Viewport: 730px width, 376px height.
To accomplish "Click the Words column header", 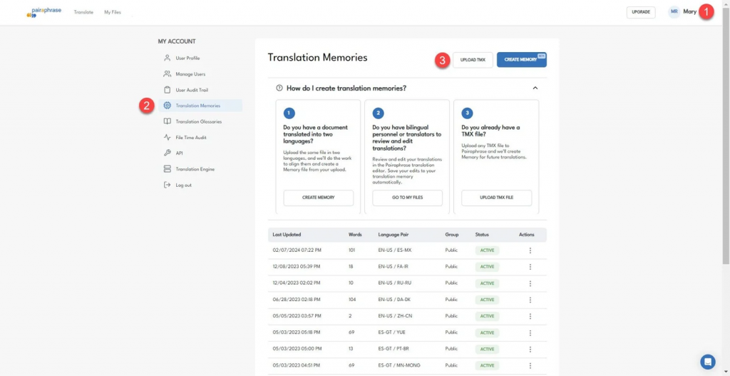I will point(355,234).
